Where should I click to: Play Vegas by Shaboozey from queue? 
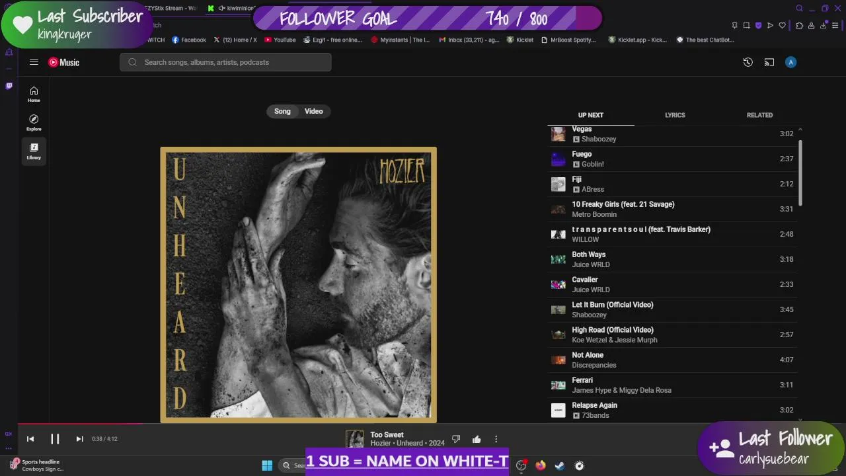(672, 134)
